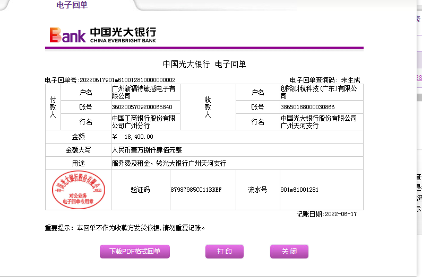Image resolution: width=422 pixels, height=277 pixels.
Task: Click the 用途 label cell
Action: pos(78,163)
